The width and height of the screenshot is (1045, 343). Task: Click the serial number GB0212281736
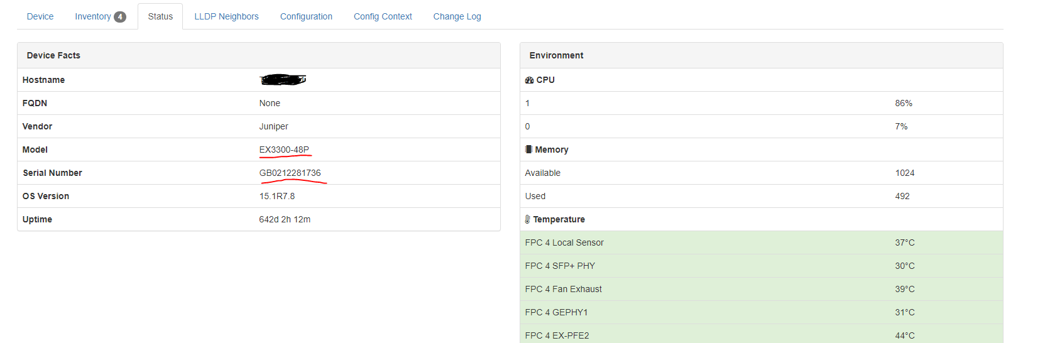tap(290, 173)
